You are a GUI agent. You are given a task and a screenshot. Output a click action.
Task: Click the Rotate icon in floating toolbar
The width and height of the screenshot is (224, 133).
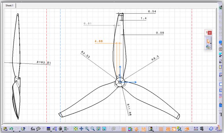(x=208, y=47)
